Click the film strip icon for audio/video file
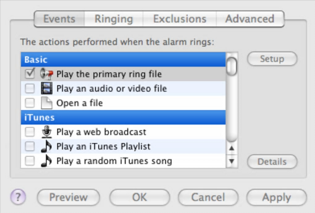315x213 pixels. pyautogui.click(x=46, y=89)
